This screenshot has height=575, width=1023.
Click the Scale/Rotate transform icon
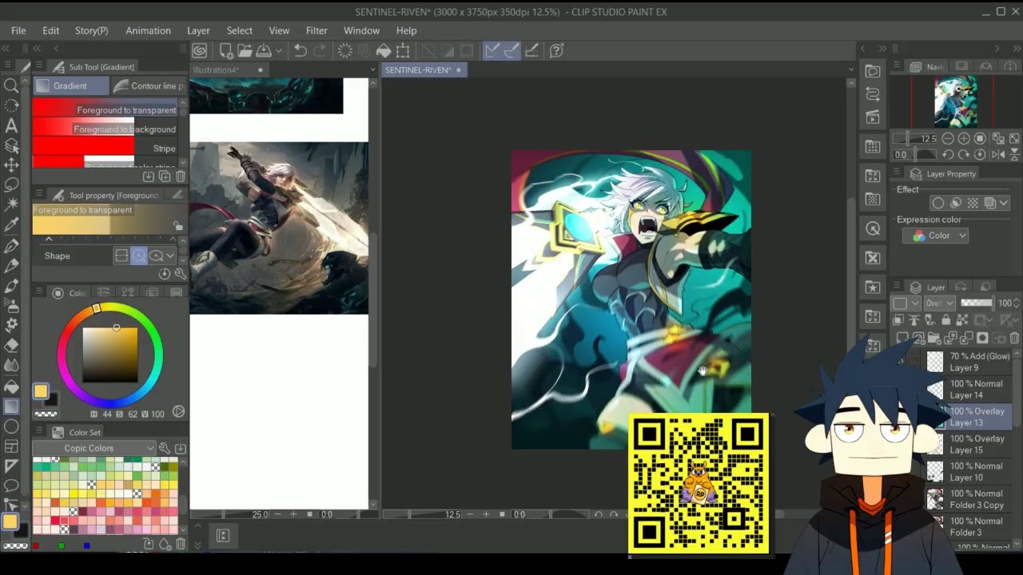click(x=403, y=50)
